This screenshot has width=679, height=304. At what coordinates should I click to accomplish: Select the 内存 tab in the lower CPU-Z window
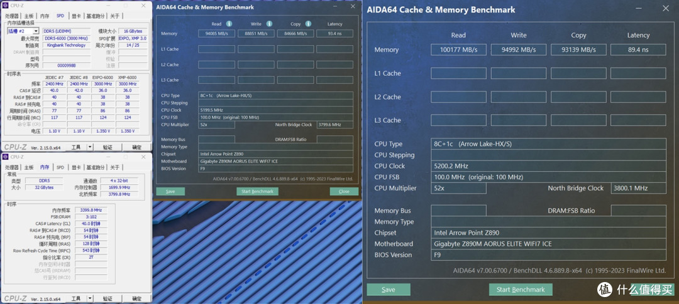(45, 167)
